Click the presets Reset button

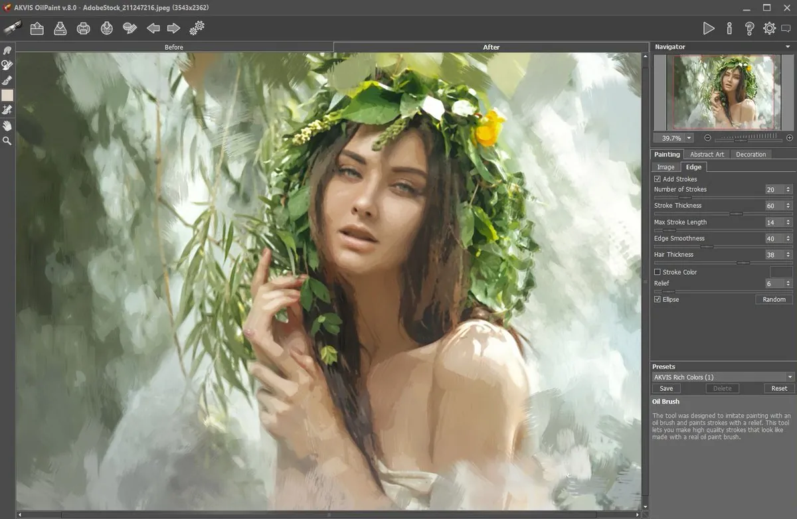pyautogui.click(x=779, y=388)
